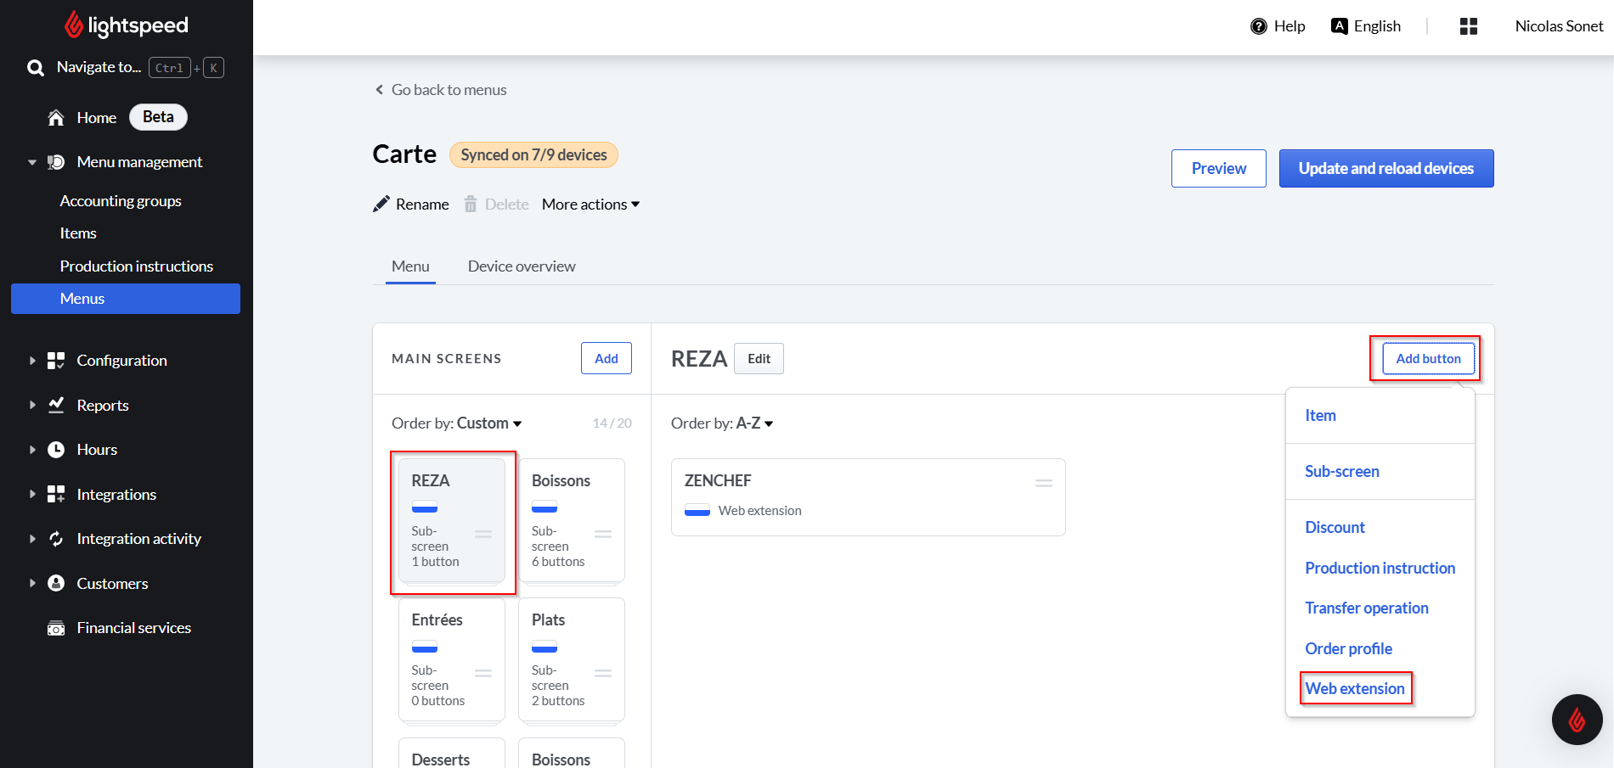The width and height of the screenshot is (1614, 768).
Task: Open the apps grid icon
Action: point(1469,26)
